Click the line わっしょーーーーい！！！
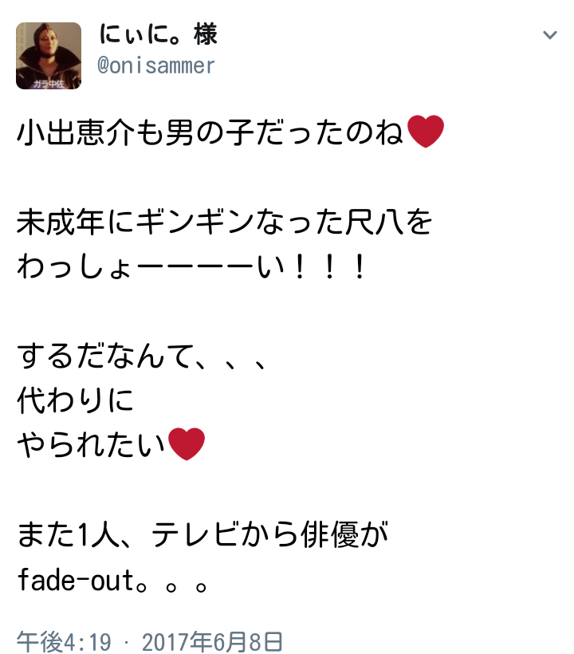Image resolution: width=574 pixels, height=654 pixels. point(192,267)
